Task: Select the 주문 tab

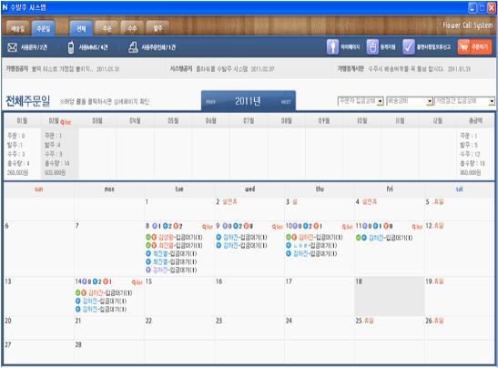Action: 107,28
